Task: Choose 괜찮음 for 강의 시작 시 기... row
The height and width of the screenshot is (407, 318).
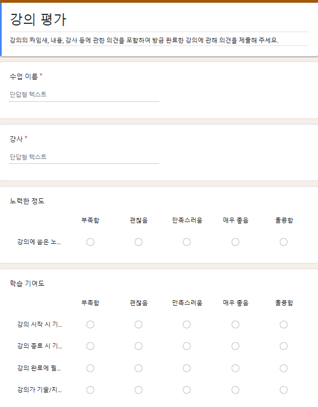Action: click(139, 324)
